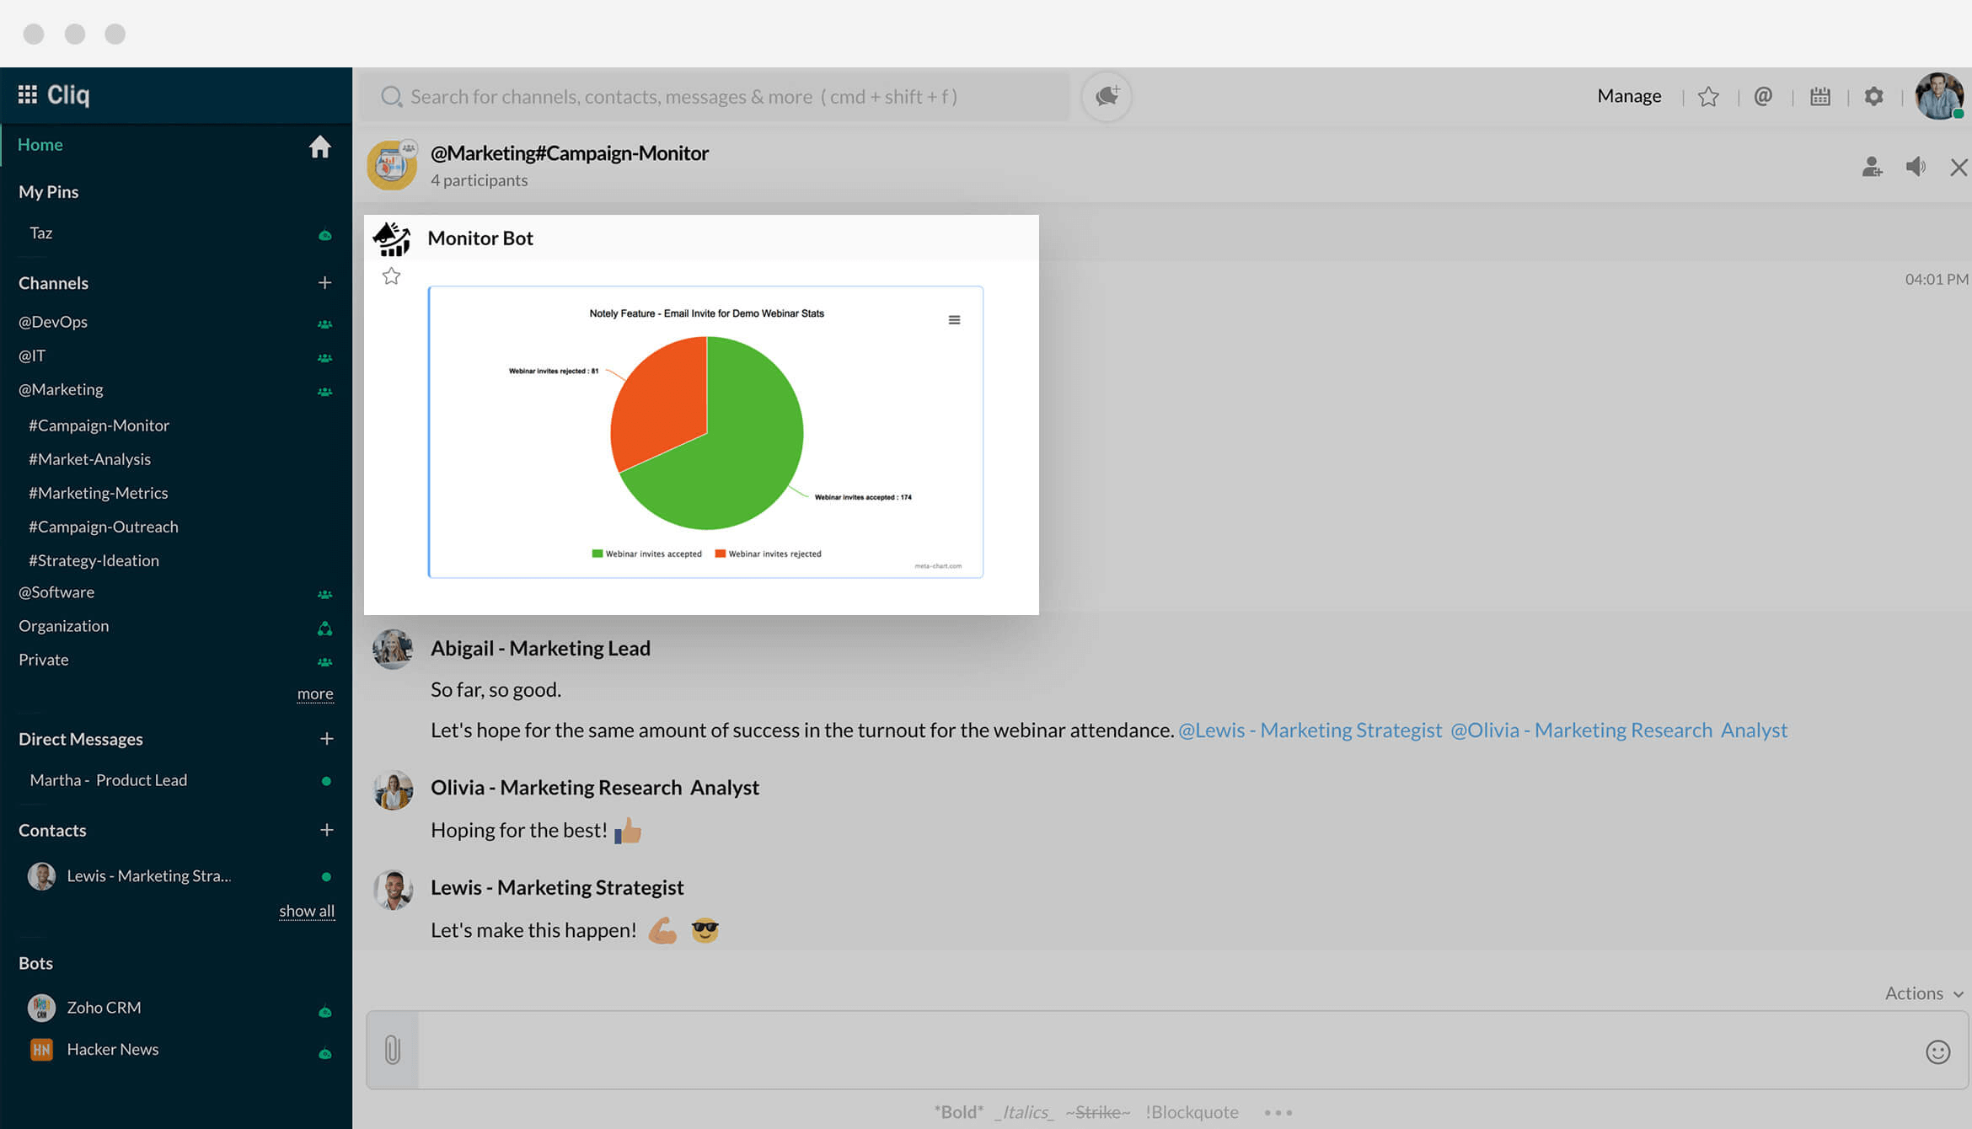Screen dimensions: 1972x1129
Task: Click the search channels and contacts field
Action: click(x=716, y=96)
